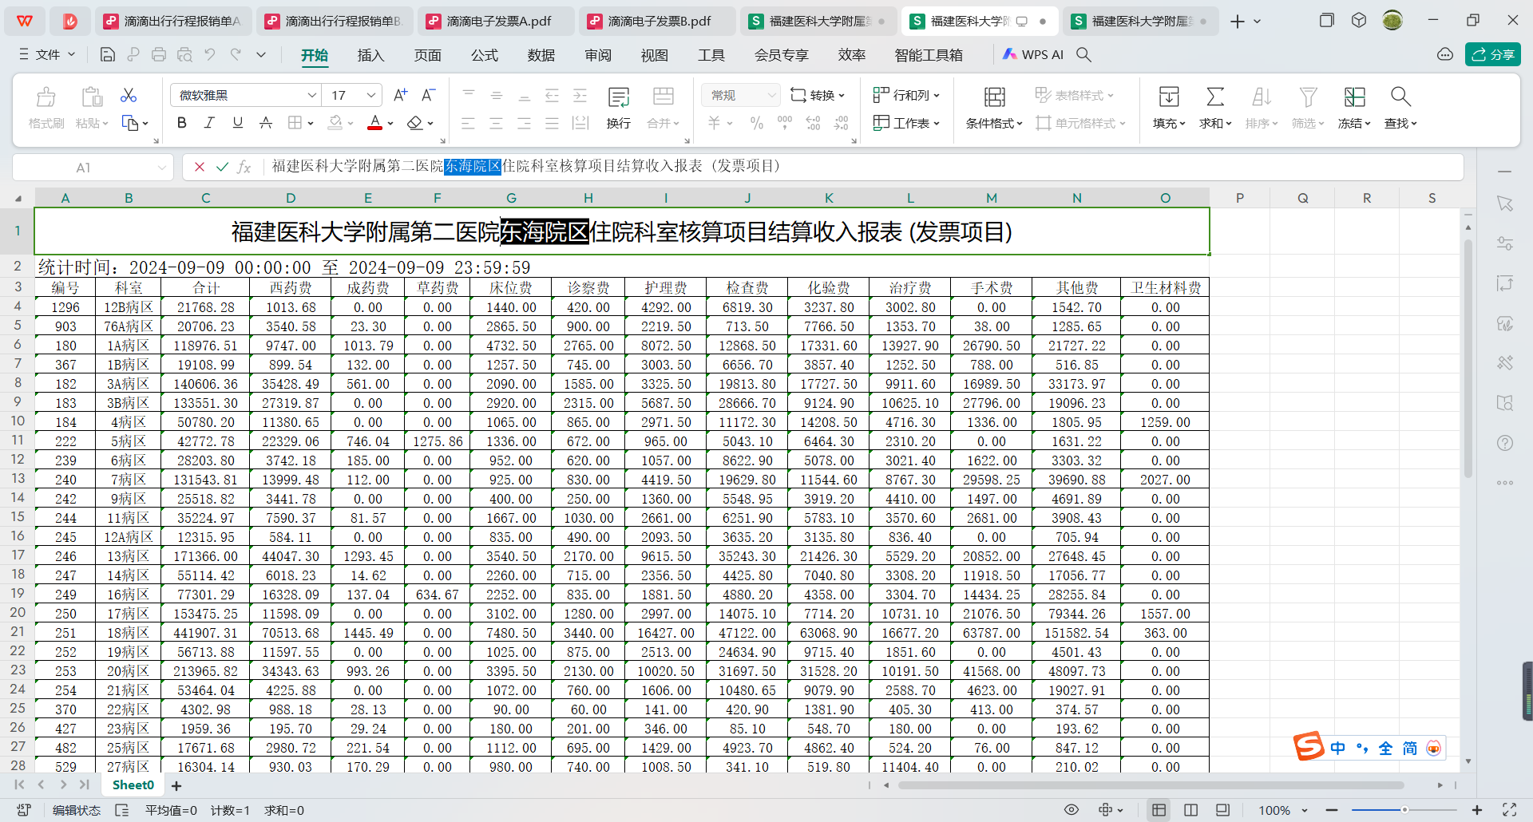This screenshot has height=822, width=1533.
Task: Click the Name Box showing A1
Action: tap(84, 168)
